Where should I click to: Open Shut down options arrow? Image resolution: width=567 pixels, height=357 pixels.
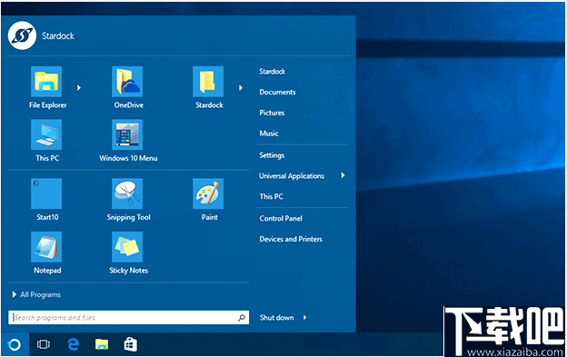[304, 318]
